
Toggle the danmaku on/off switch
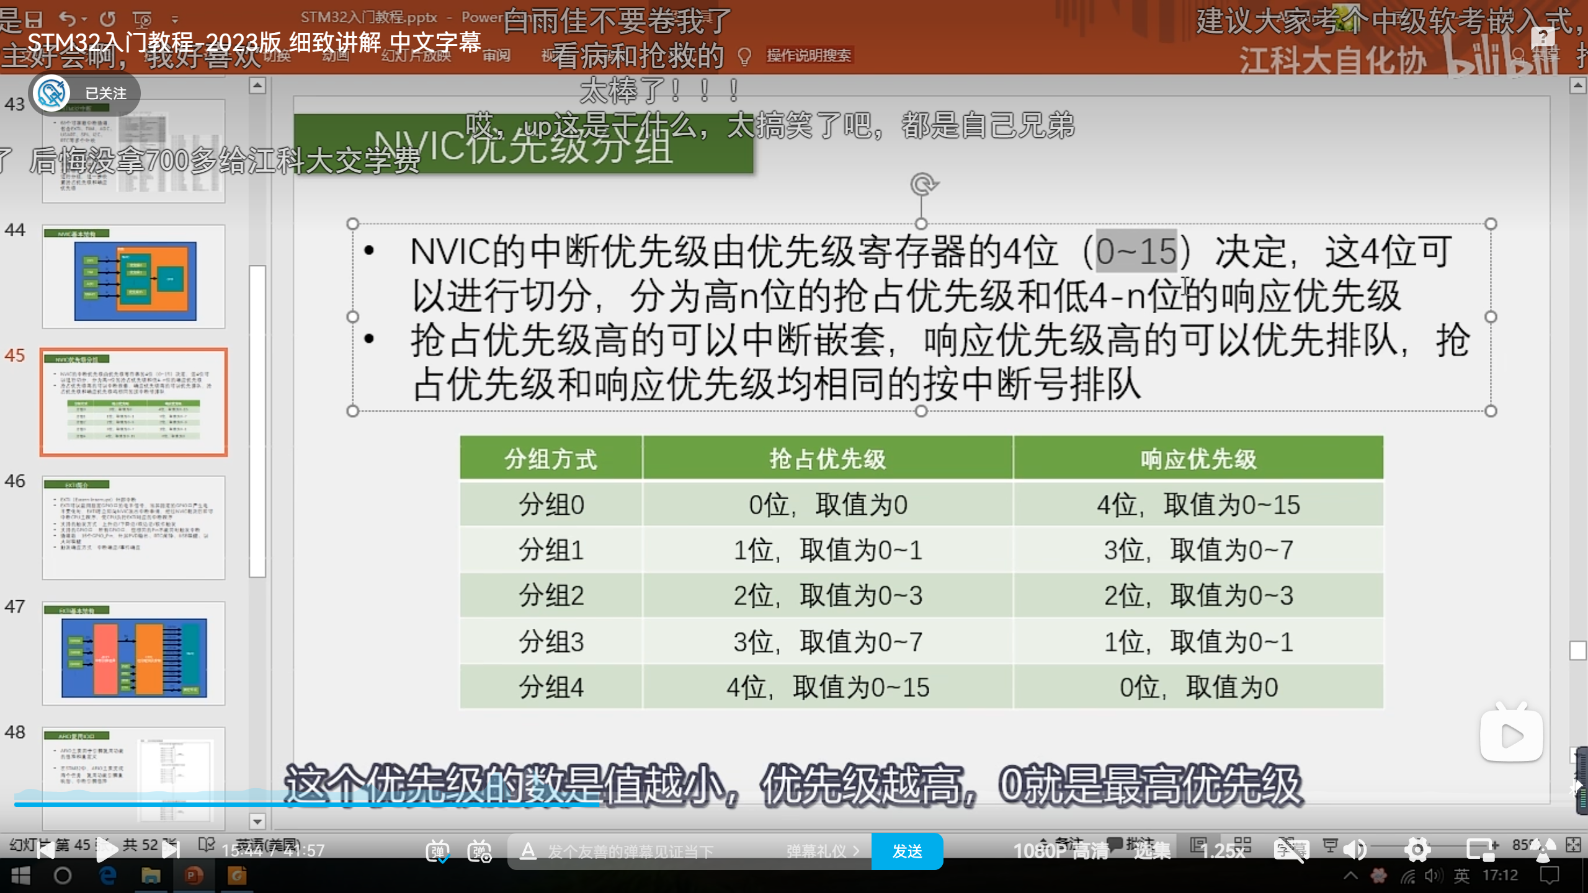point(437,851)
